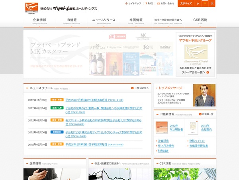Screen dimensions: 239x180
Task: Open the 売上月次報告 link
Action: click(x=166, y=146)
